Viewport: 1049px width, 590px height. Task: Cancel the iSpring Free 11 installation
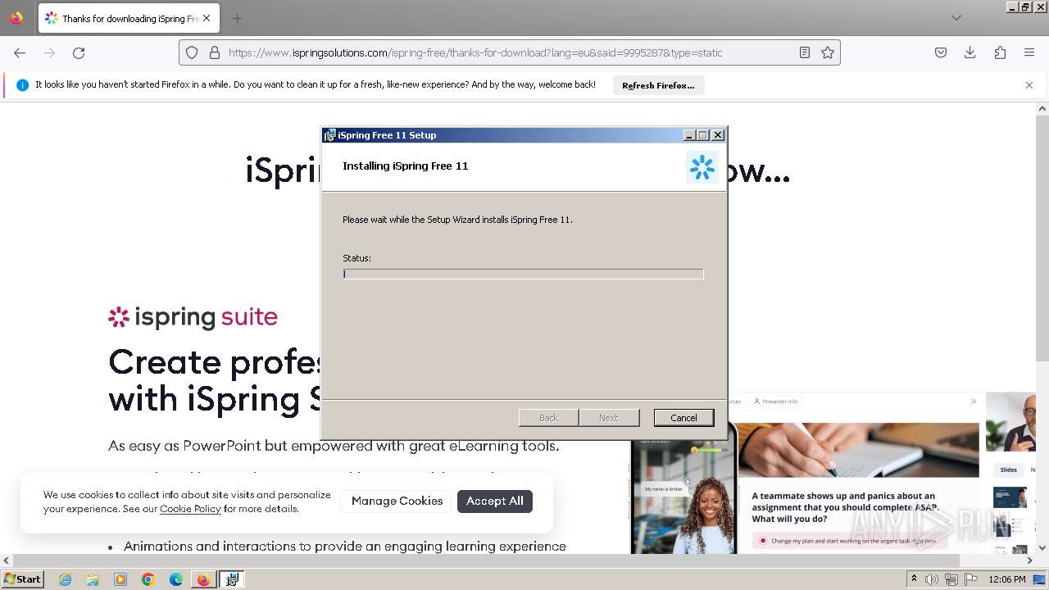[x=683, y=418]
